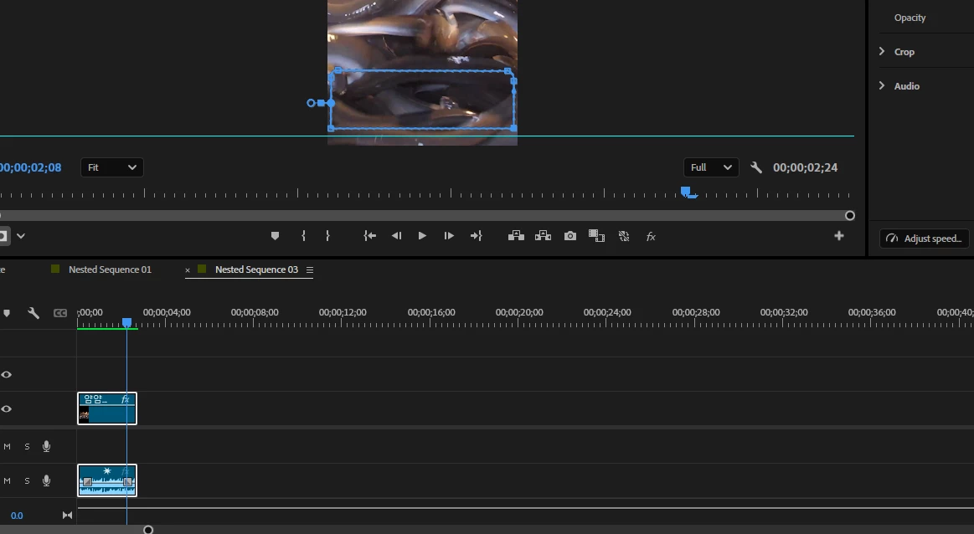Toggle the captions track CC button
This screenshot has width=974, height=534.
[x=60, y=313]
